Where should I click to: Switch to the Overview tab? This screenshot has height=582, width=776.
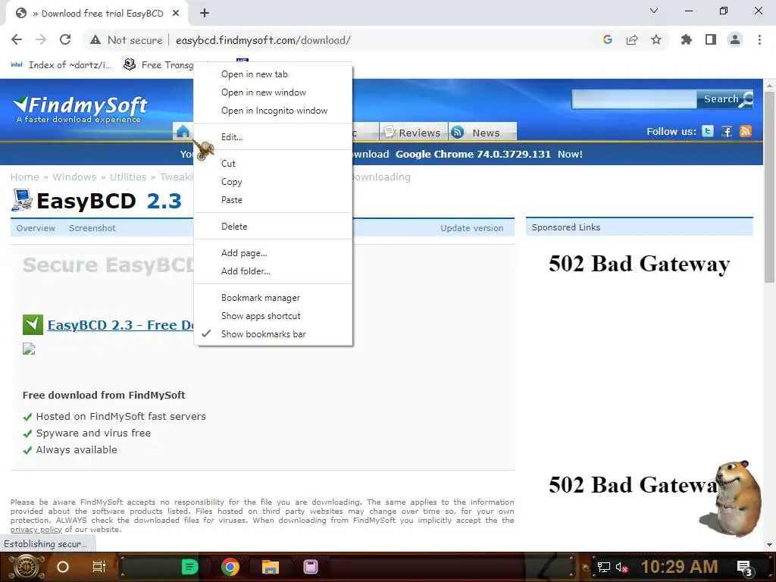pos(36,228)
